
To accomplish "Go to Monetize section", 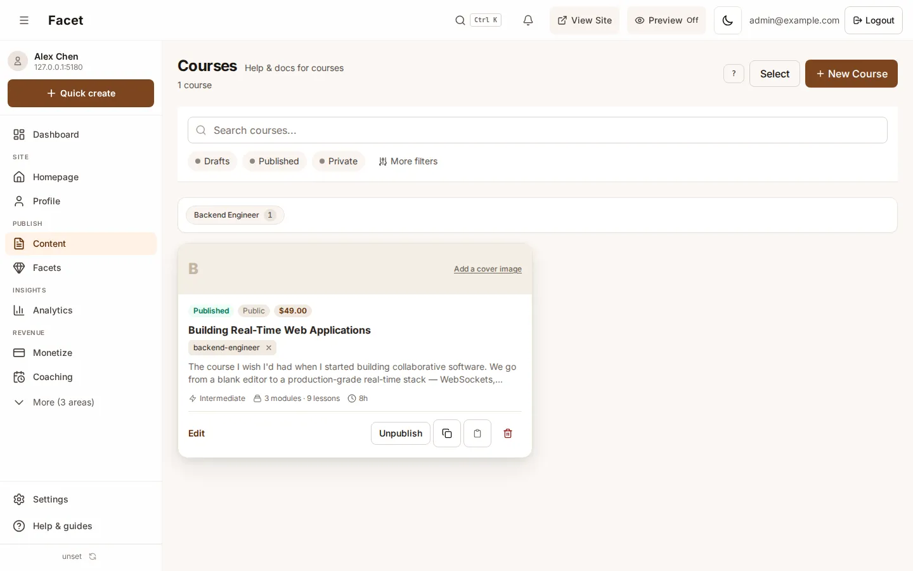I will pos(81,353).
